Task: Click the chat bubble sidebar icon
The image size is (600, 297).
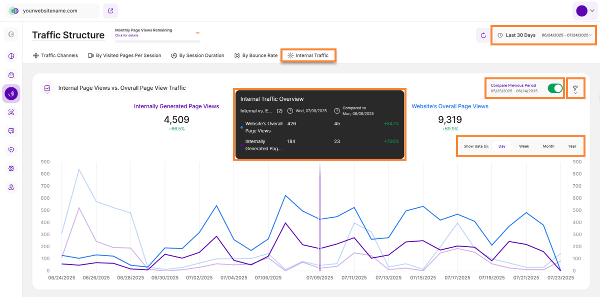Action: pyautogui.click(x=11, y=131)
